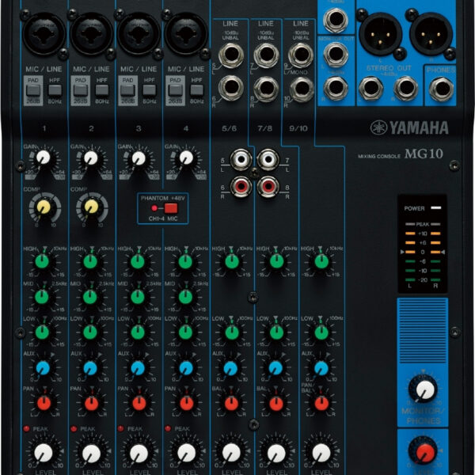This screenshot has height=475, width=475.
Task: Click the red PAN knob on channel 4
Action: point(185,403)
